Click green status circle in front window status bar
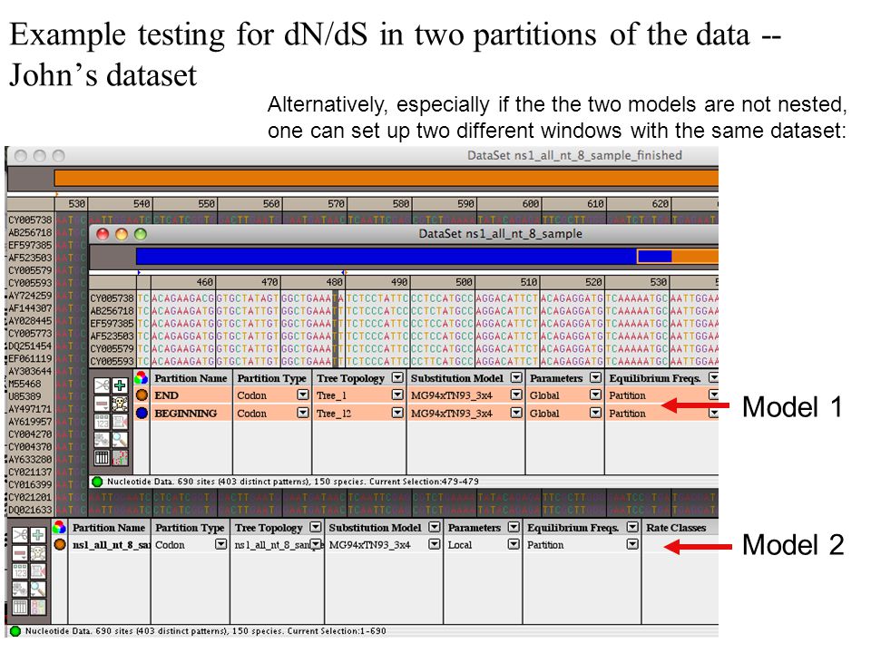Image resolution: width=871 pixels, height=653 pixels. coord(98,482)
